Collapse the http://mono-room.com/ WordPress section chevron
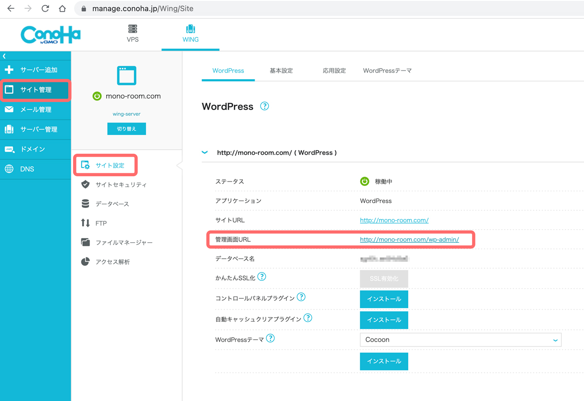The height and width of the screenshot is (401, 584). coord(205,152)
